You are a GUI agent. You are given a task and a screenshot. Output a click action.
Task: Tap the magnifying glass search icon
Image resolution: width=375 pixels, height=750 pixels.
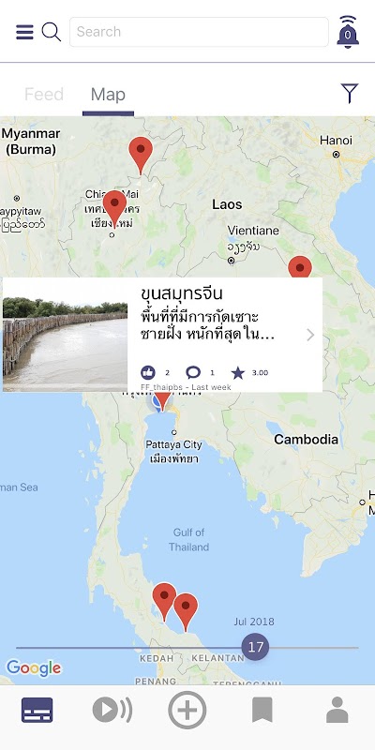[52, 32]
